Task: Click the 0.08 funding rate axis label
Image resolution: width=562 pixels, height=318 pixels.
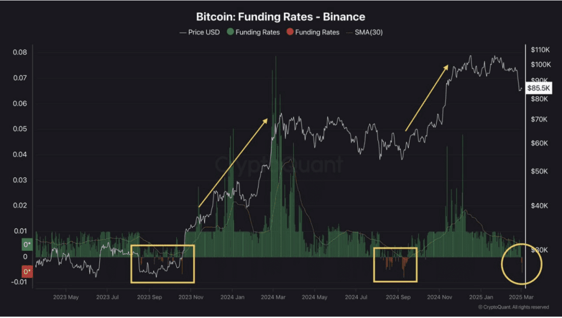Action: (x=20, y=52)
